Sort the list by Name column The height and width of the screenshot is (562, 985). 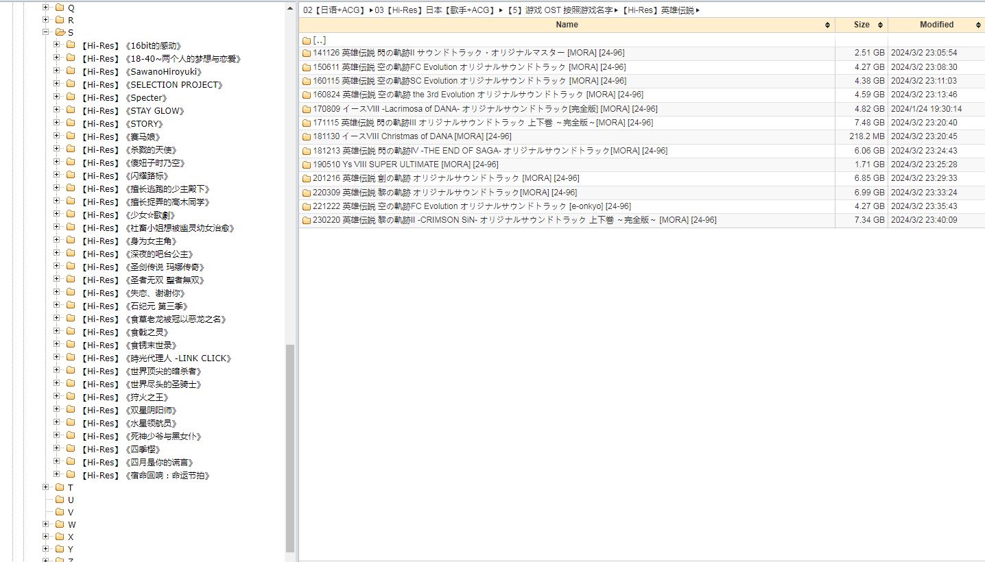(567, 25)
